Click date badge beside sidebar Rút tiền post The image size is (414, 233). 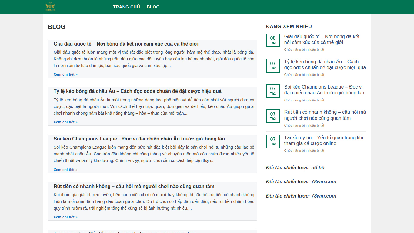(x=273, y=116)
